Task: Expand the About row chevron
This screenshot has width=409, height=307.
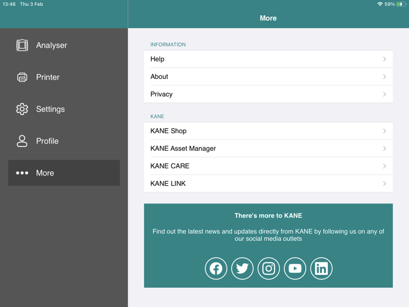Action: click(384, 77)
